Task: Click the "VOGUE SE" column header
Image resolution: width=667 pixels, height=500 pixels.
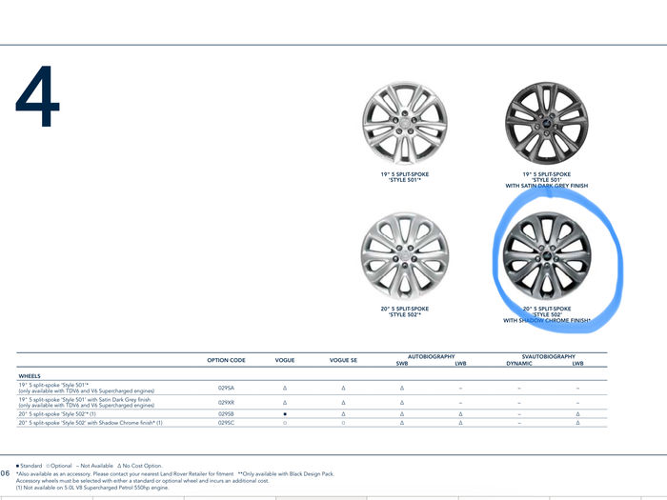Action: click(343, 360)
